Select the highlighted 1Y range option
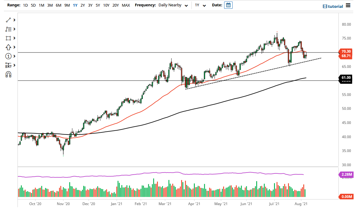 pos(75,5)
